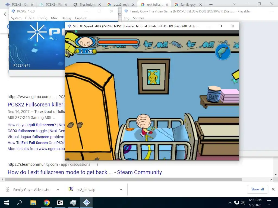The width and height of the screenshot is (278, 208).
Task: Switch to the family guy browser tab
Action: click(188, 5)
